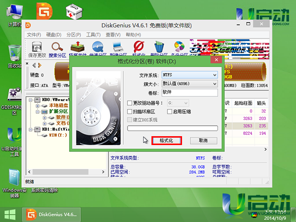
Task: Close the Format Partition dialog
Action: (217, 60)
